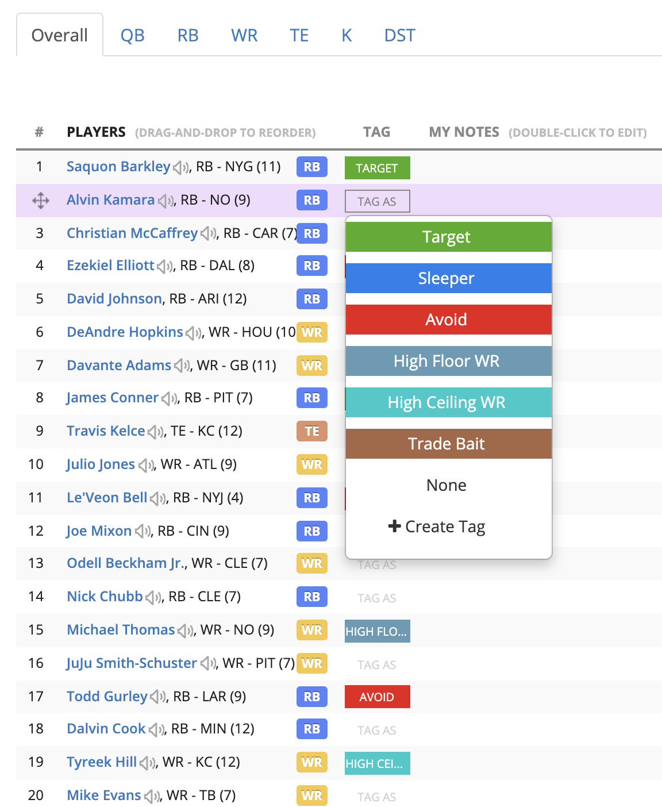Open the Saquon Barkley player link

click(118, 167)
